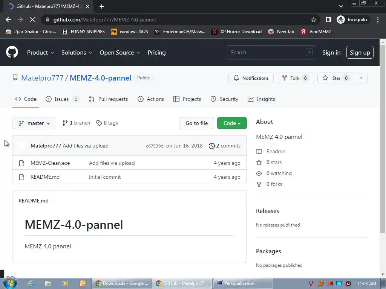The image size is (386, 289).
Task: Open the VineMEMZ bookmark
Action: coord(316,32)
